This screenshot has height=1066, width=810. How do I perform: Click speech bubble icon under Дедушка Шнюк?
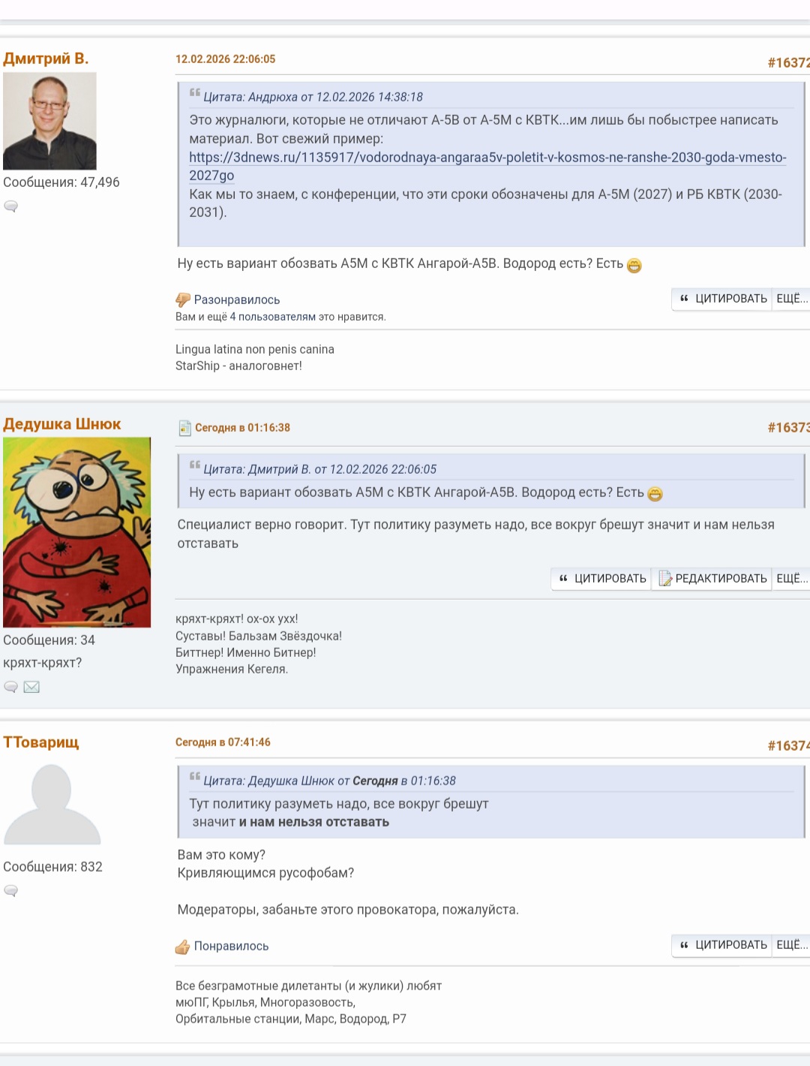tap(10, 687)
